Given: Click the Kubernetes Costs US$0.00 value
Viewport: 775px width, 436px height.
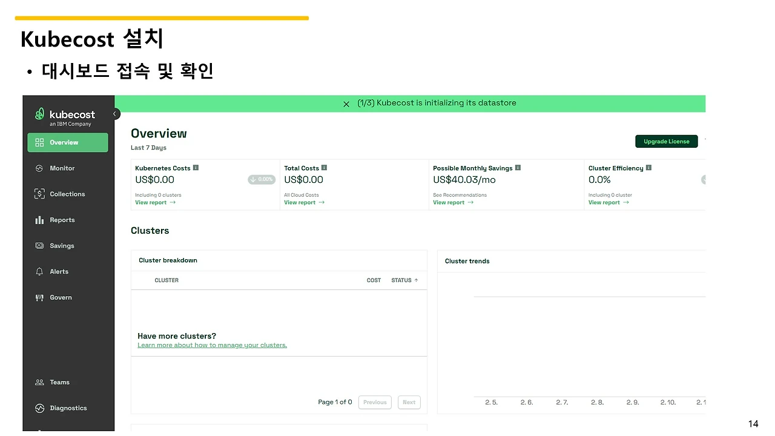Looking at the screenshot, I should [154, 180].
